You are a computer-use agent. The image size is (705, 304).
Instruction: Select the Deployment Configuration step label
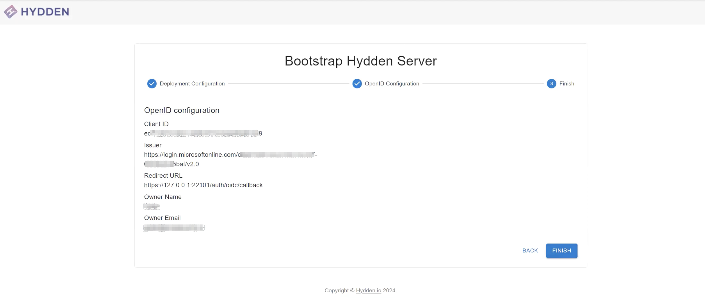click(x=193, y=84)
